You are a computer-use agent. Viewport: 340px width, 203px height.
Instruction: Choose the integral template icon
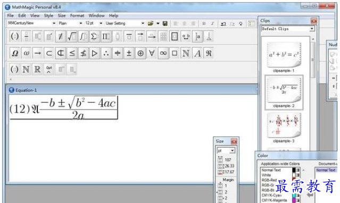tap(83, 36)
